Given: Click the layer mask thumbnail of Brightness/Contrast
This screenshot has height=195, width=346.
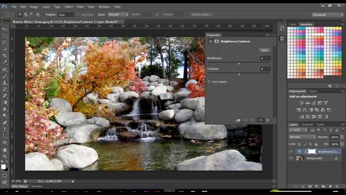Looking at the screenshot, I should 312,152.
